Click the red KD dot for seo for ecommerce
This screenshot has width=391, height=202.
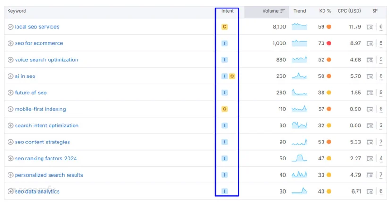tap(329, 43)
